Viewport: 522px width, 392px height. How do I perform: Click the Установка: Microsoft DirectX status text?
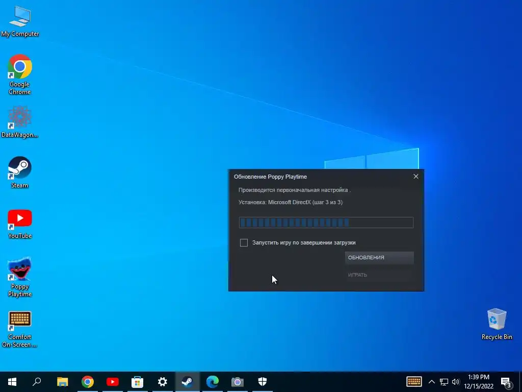click(290, 202)
